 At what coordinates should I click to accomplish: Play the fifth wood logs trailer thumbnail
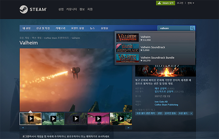[121, 119]
